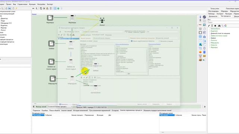The height and width of the screenshot is (134, 239).
Task: Pick the timer clock icon in the element palette
Action: pos(204,29)
